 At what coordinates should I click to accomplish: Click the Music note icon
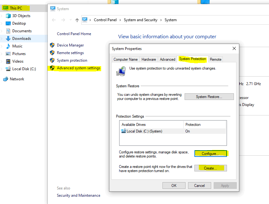click(x=8, y=46)
